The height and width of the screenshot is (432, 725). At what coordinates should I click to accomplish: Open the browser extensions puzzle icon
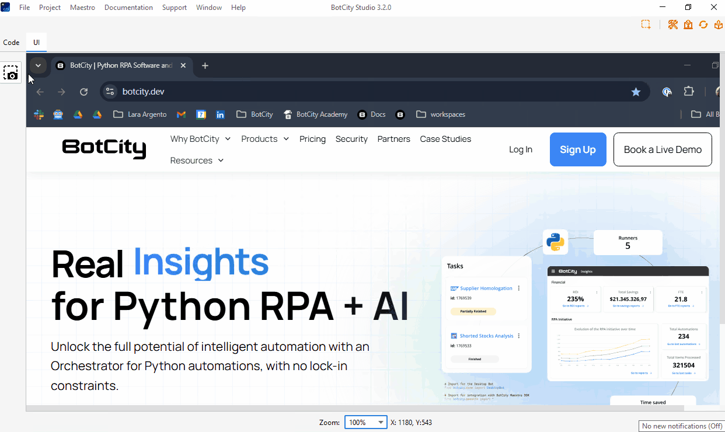click(689, 92)
